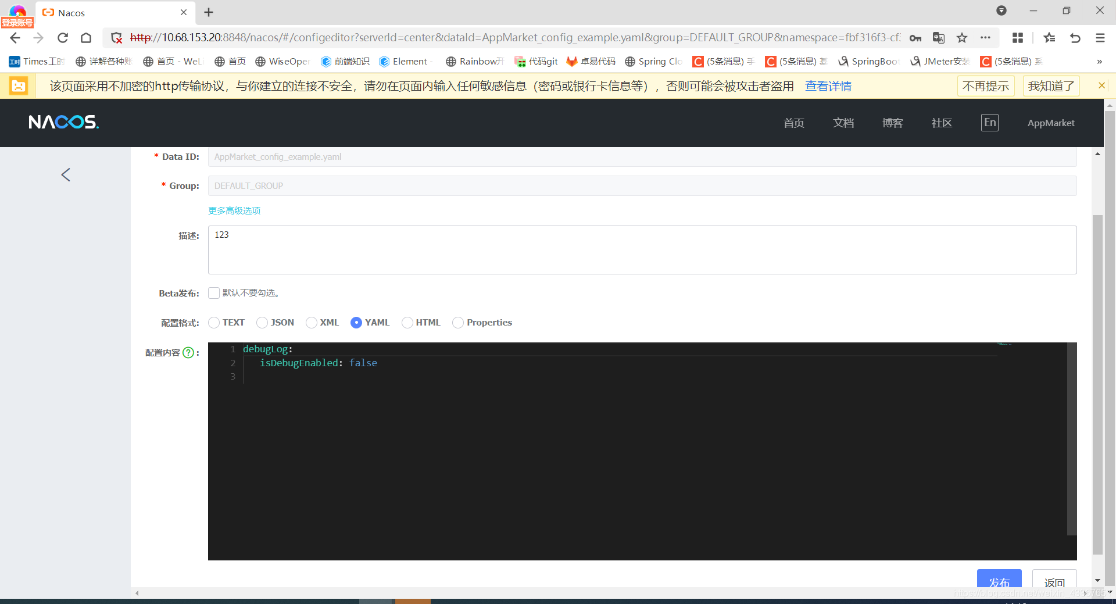The width and height of the screenshot is (1116, 604).
Task: Click the Data ID field
Action: click(x=642, y=157)
